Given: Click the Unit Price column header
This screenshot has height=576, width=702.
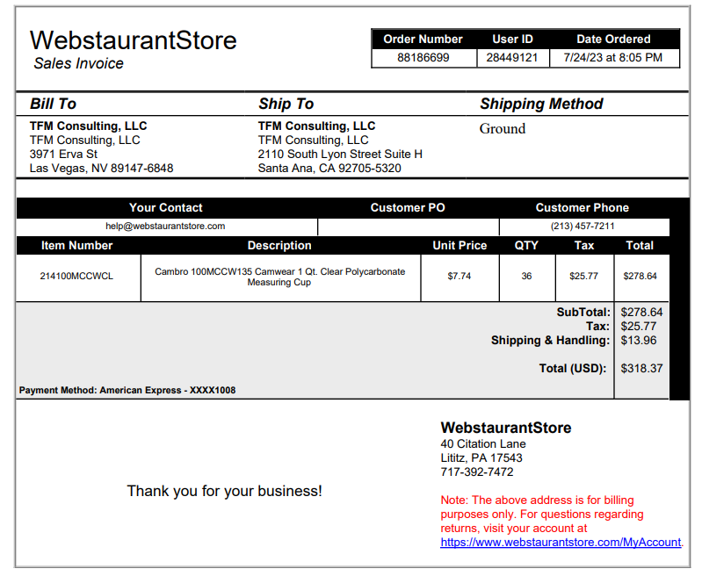Looking at the screenshot, I should click(460, 246).
